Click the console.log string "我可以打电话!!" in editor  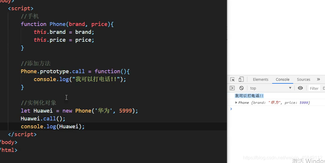tap(96, 79)
